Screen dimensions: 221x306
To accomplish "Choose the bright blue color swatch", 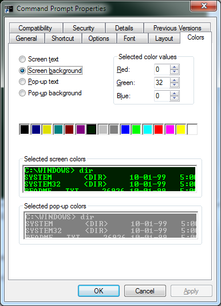I will pyautogui.click(x=125, y=129).
